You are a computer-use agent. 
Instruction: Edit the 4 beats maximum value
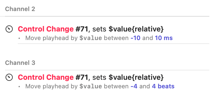(163, 86)
